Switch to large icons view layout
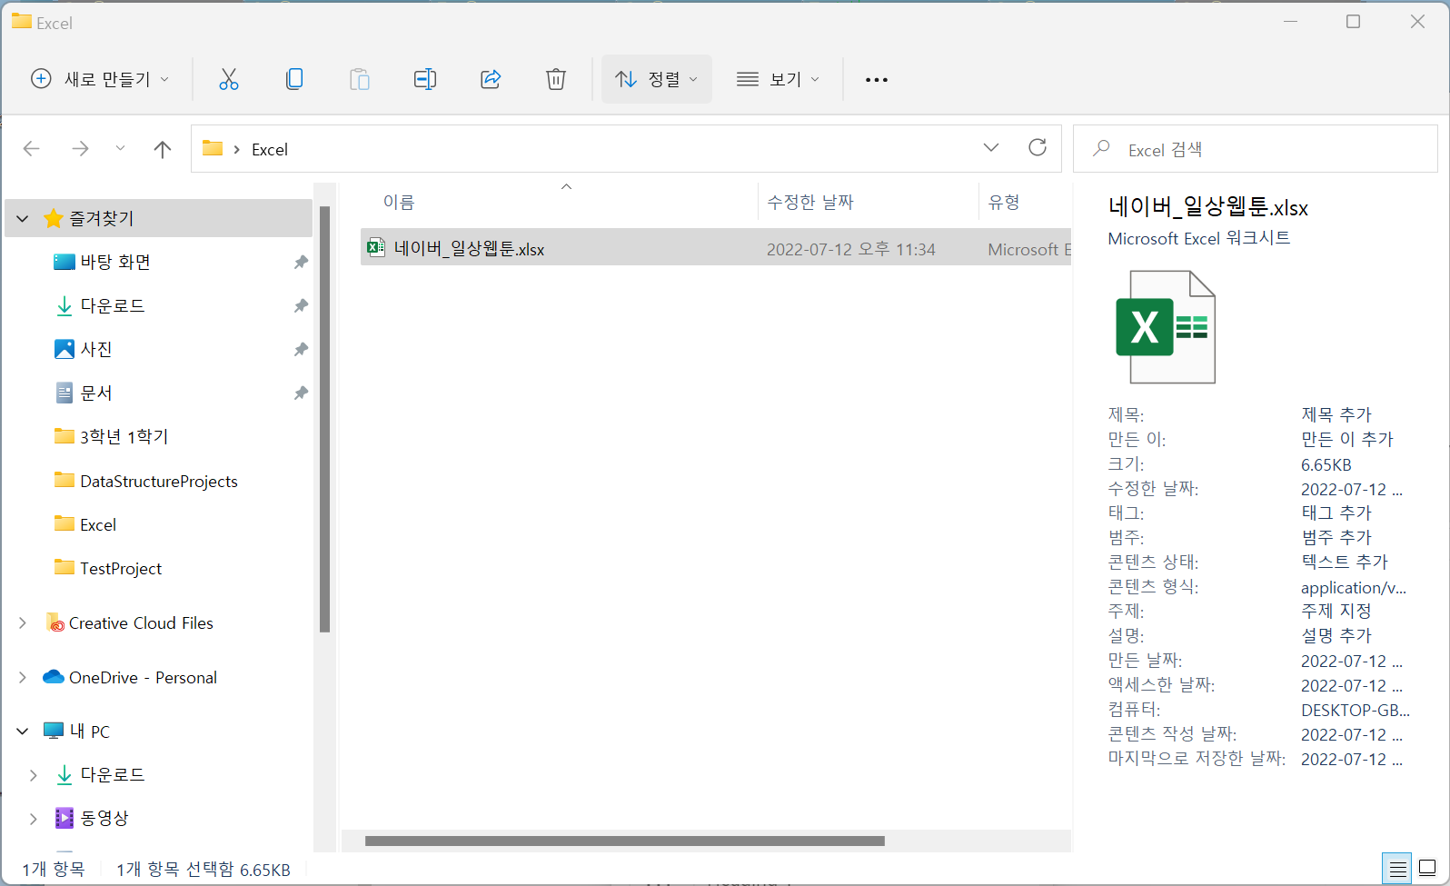Viewport: 1450px width, 886px height. (x=1428, y=868)
